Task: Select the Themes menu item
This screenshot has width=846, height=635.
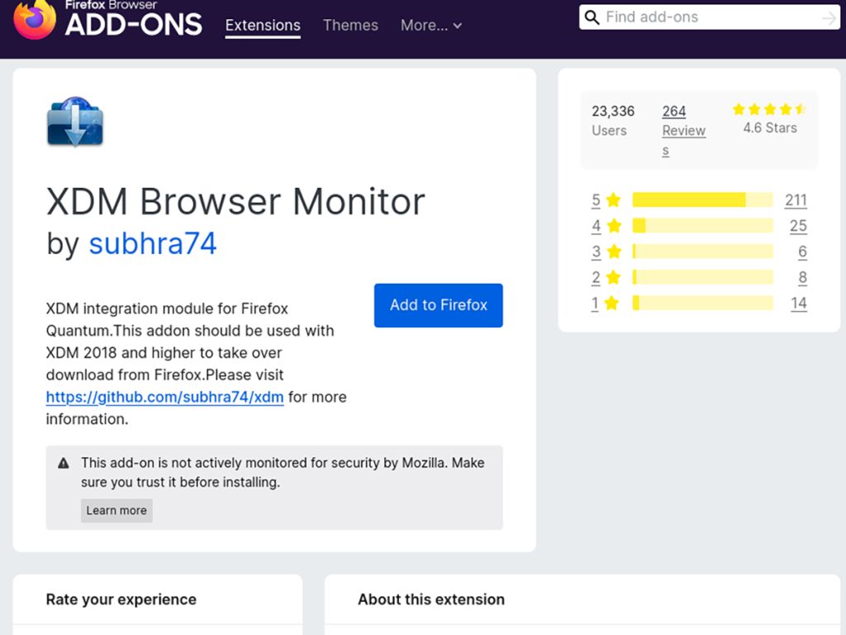Action: coord(350,26)
